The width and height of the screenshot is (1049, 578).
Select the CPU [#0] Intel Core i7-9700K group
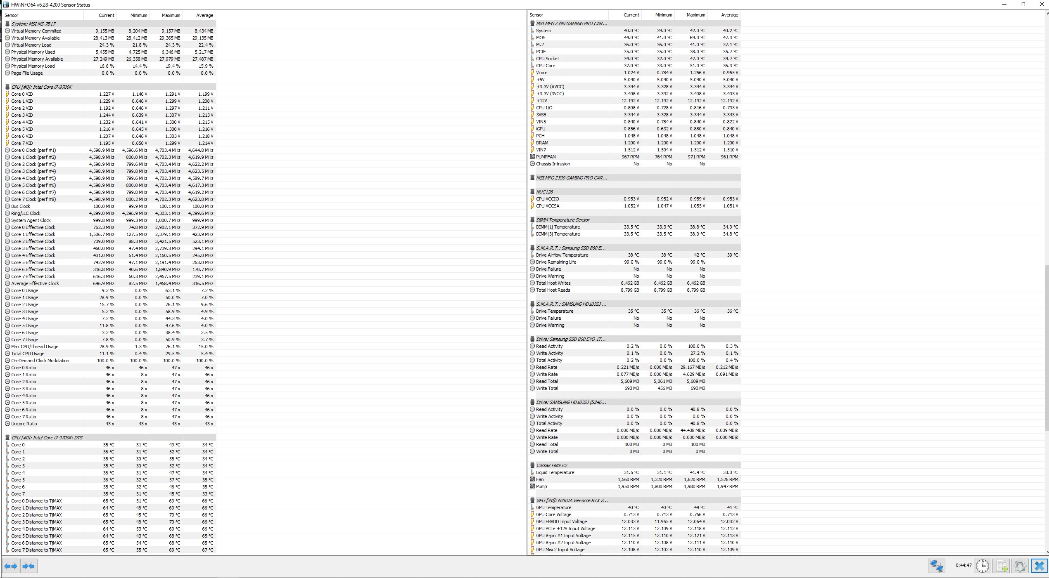[41, 87]
